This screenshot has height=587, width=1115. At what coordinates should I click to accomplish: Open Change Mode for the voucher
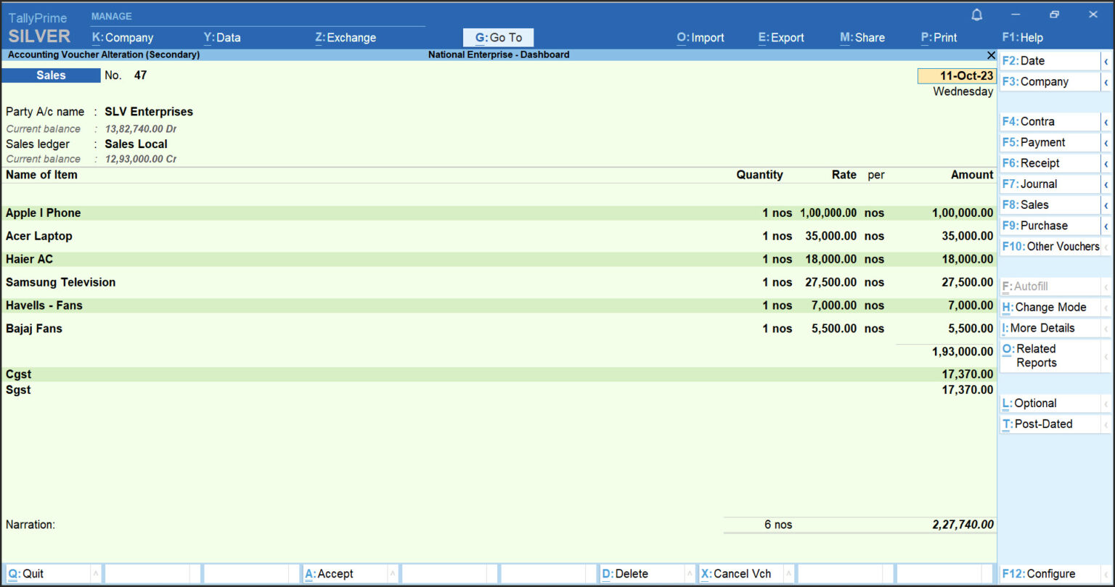point(1050,308)
